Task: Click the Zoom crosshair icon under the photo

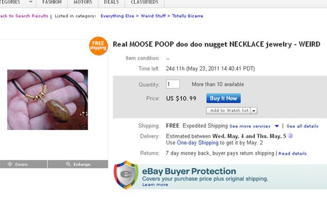Action: (10, 164)
